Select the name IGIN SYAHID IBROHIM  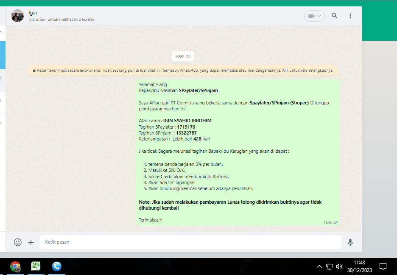tap(187, 121)
